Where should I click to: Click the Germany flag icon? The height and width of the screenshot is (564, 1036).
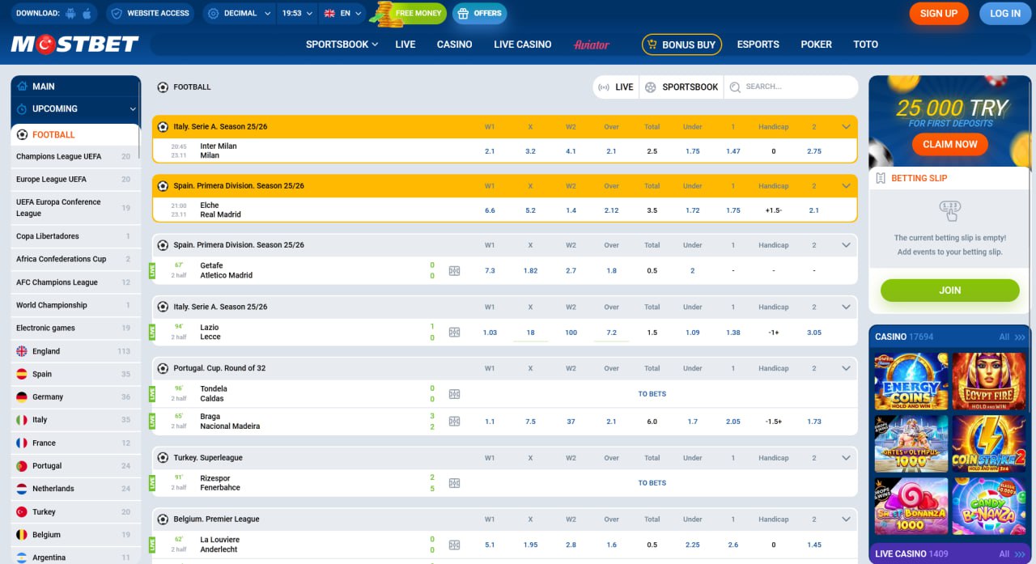22,396
